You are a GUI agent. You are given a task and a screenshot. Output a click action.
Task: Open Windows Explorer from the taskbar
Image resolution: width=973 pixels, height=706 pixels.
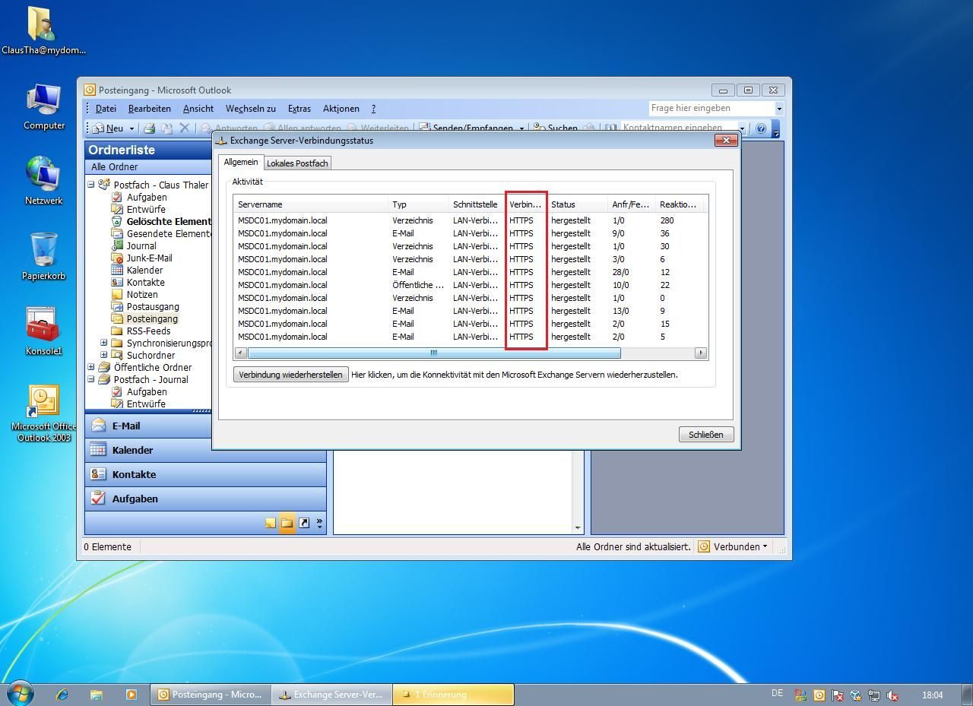(x=97, y=695)
